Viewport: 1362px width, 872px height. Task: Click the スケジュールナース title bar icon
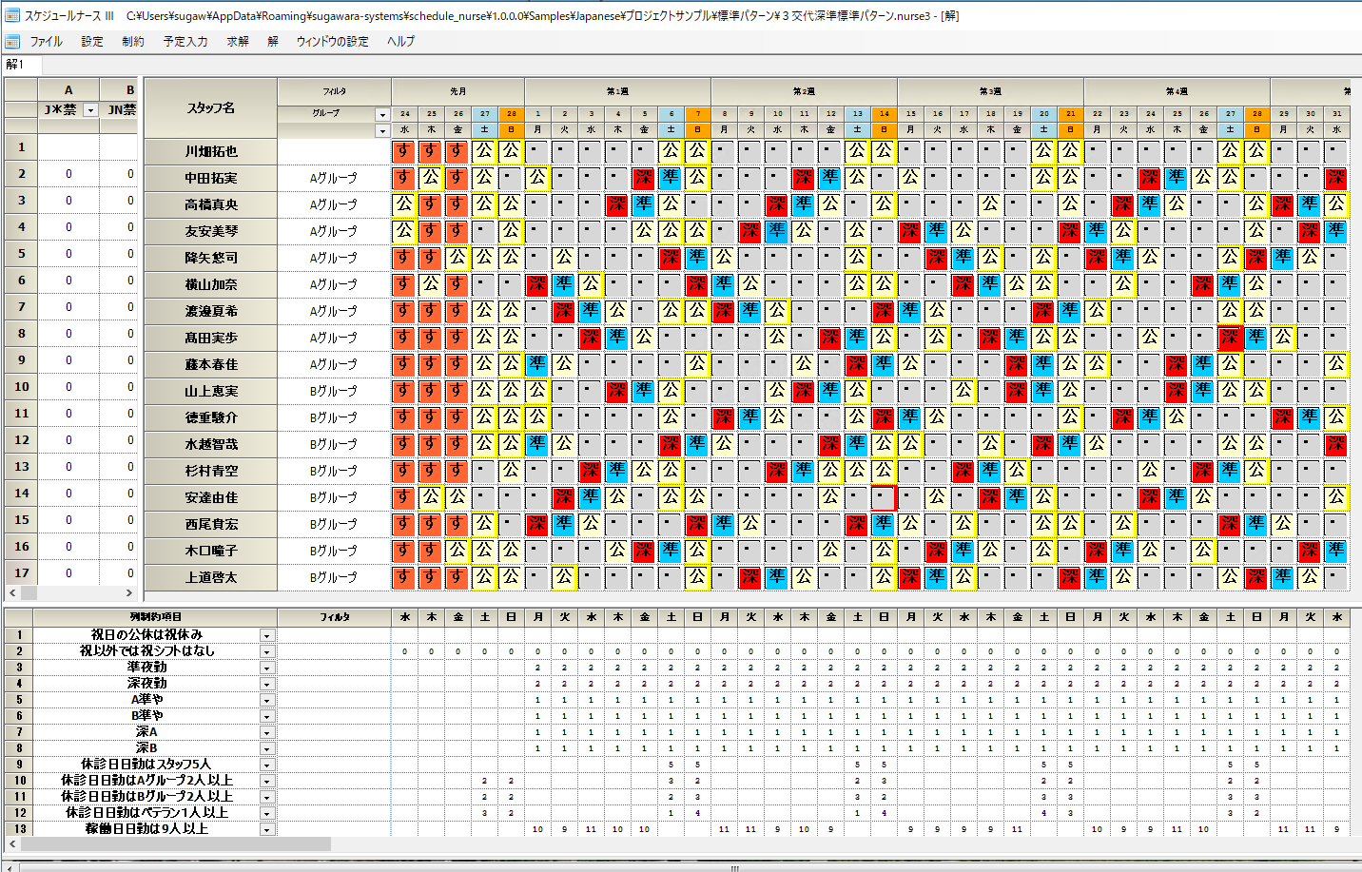pos(12,15)
